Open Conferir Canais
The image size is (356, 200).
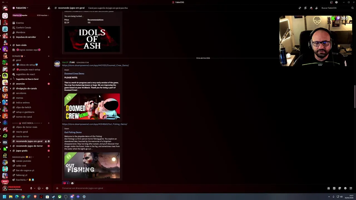point(31,27)
